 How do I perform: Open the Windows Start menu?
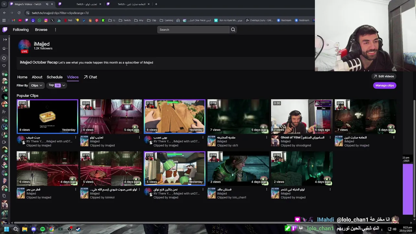[x=6, y=229]
